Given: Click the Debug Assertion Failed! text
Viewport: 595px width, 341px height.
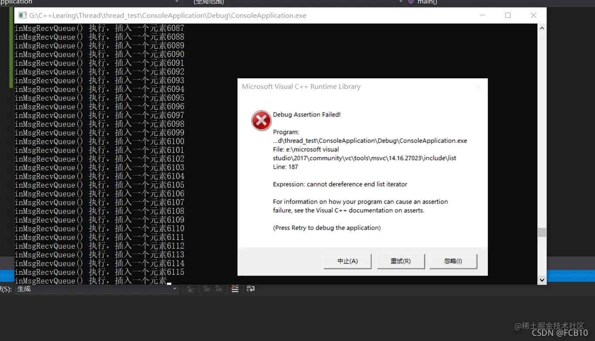Looking at the screenshot, I should click(x=307, y=115).
